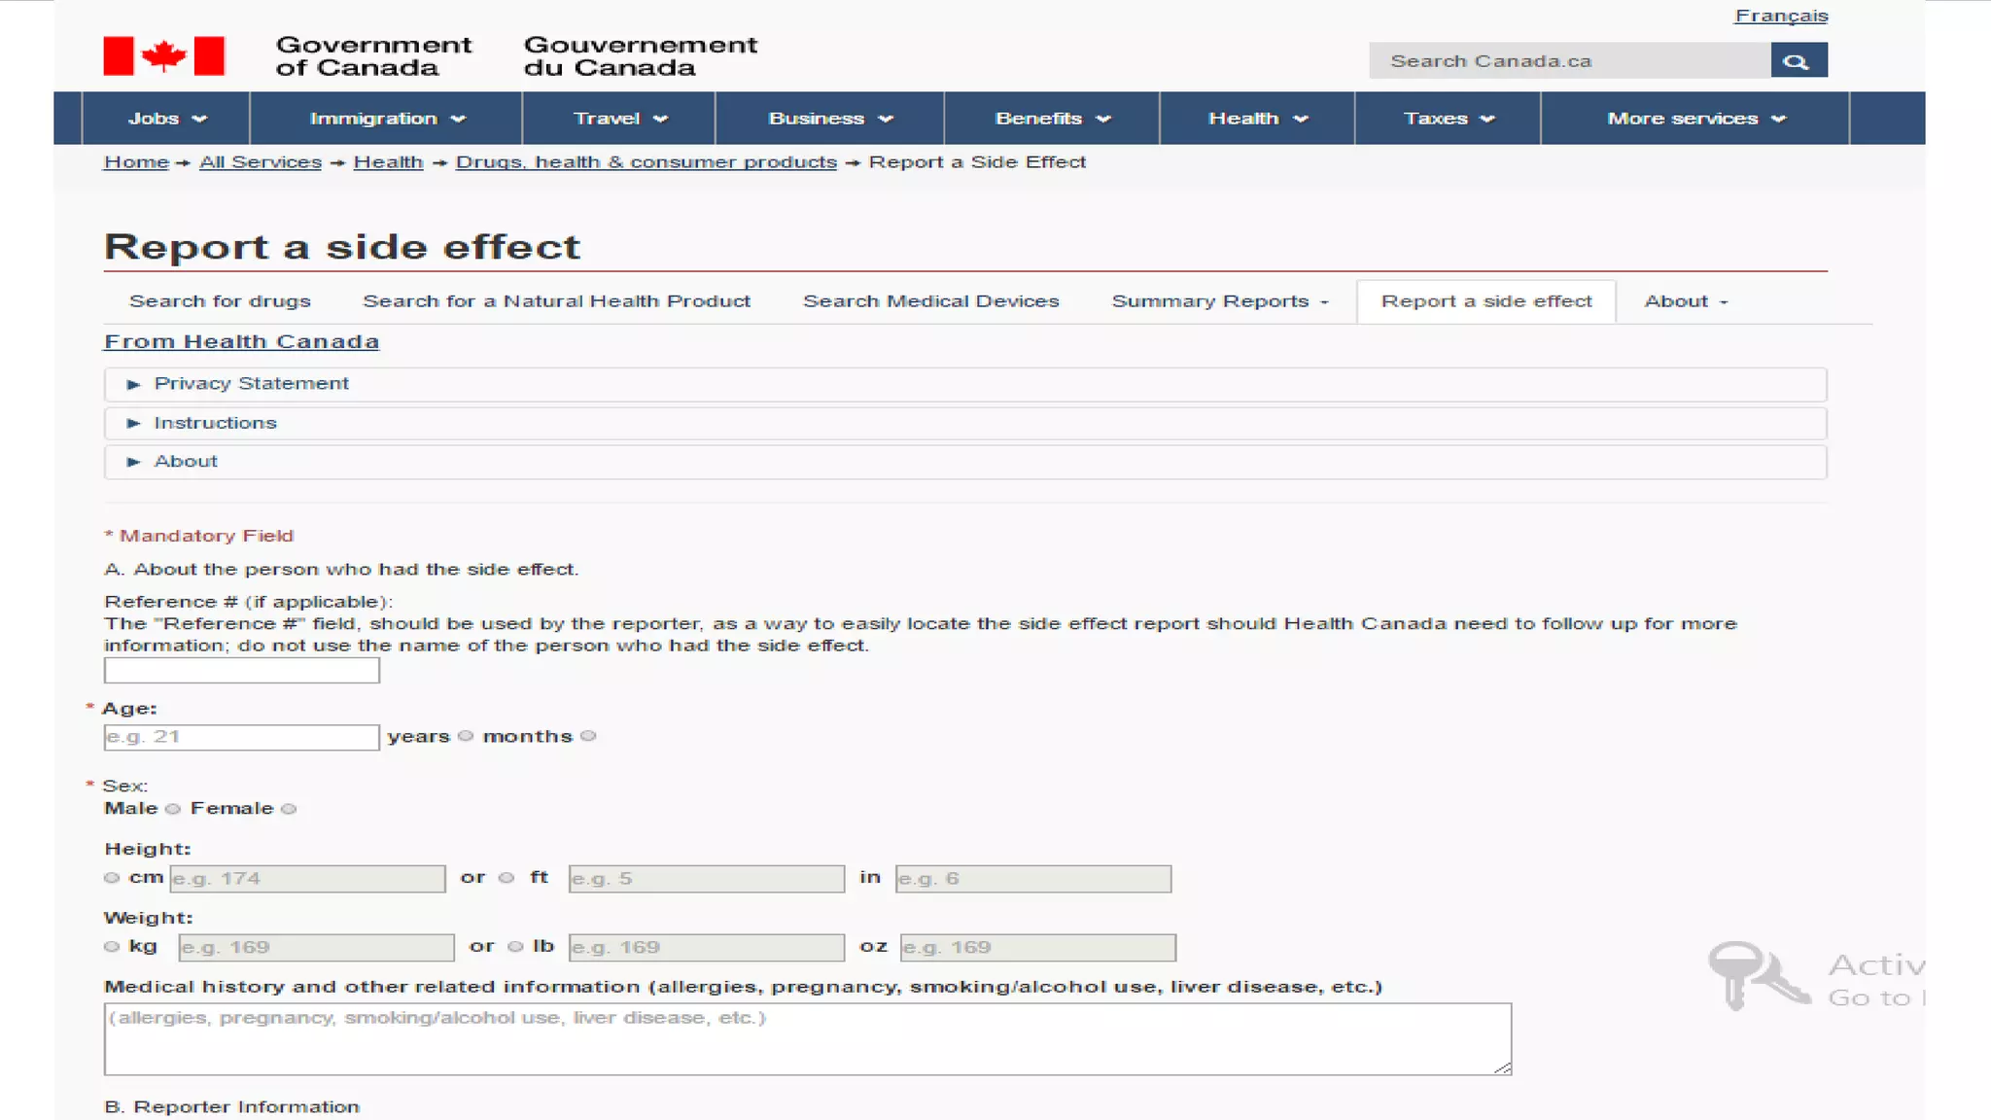Select the months age radio button
Image resolution: width=1991 pixels, height=1120 pixels.
coord(588,736)
